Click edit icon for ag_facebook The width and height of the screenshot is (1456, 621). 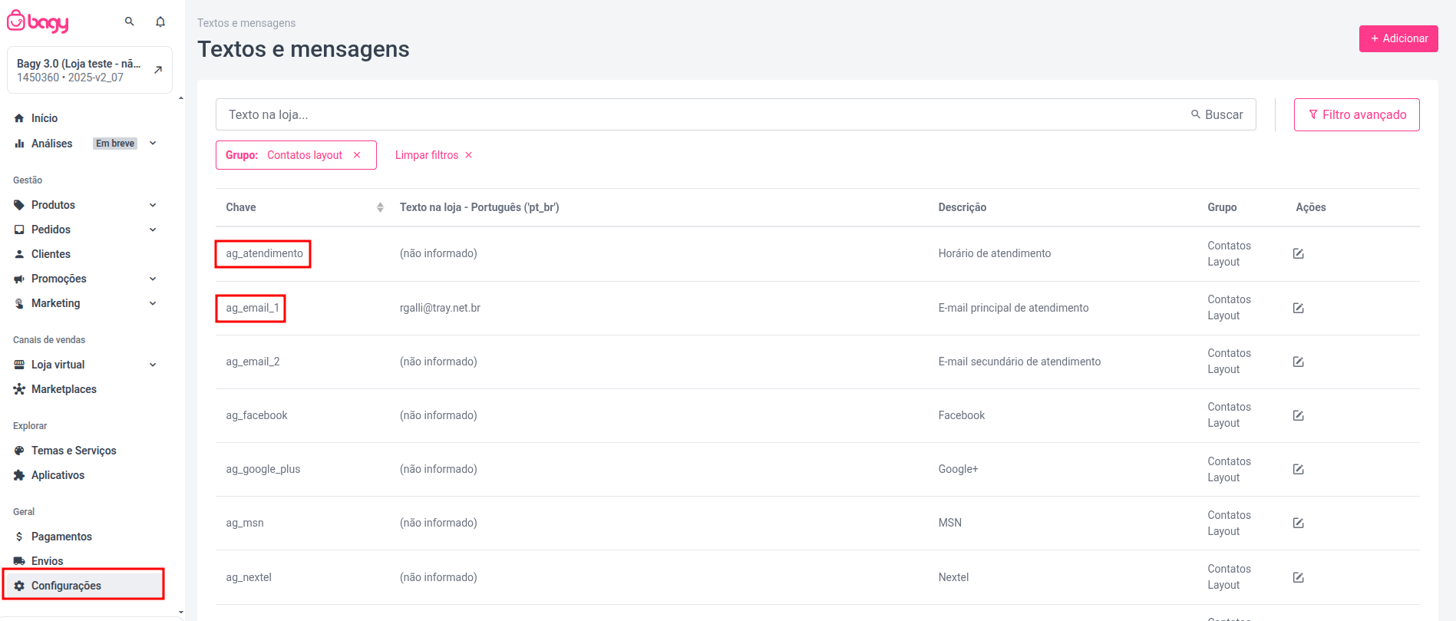(x=1298, y=415)
